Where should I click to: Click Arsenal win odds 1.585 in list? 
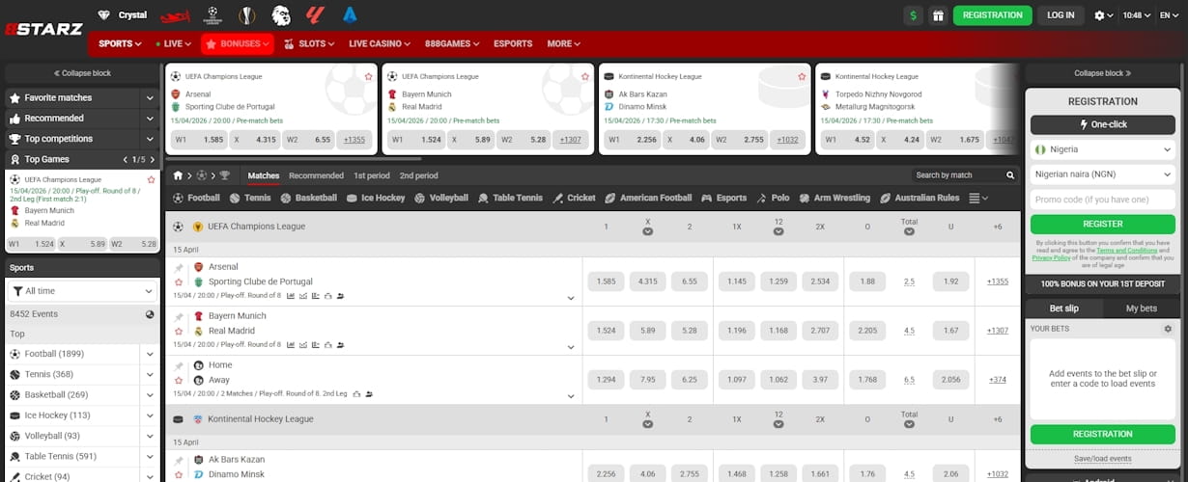click(607, 281)
